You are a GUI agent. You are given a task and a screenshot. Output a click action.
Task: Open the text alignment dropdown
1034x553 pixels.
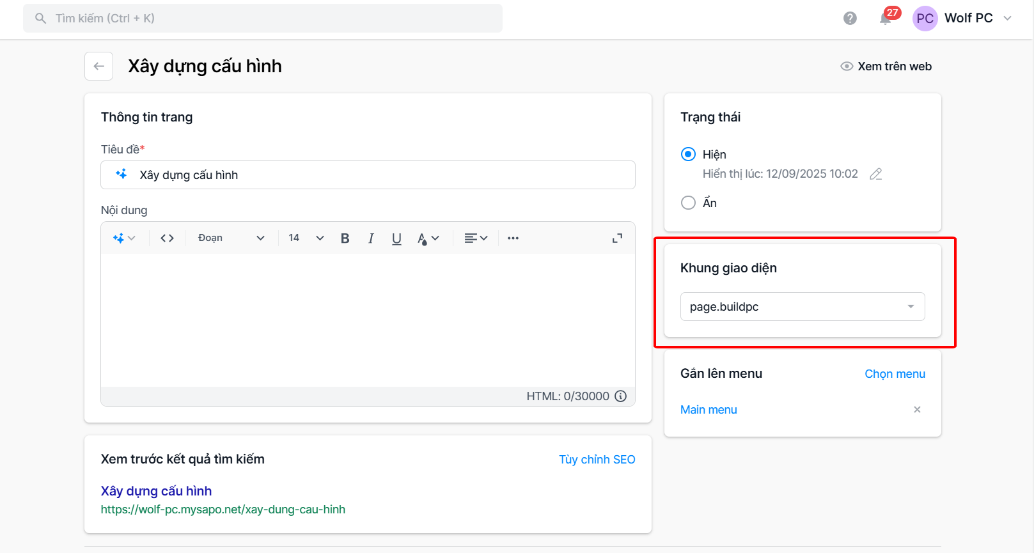[476, 238]
